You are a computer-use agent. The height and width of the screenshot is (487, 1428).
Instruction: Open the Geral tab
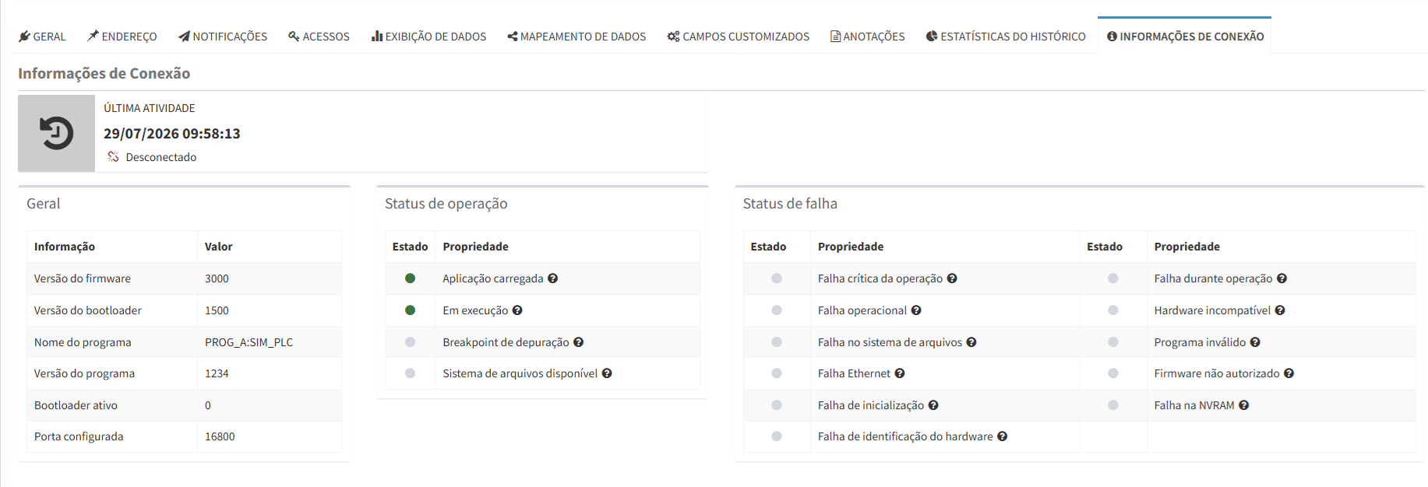click(x=42, y=37)
